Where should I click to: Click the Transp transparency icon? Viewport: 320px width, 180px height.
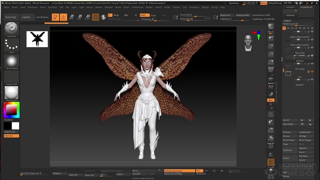tap(271, 154)
